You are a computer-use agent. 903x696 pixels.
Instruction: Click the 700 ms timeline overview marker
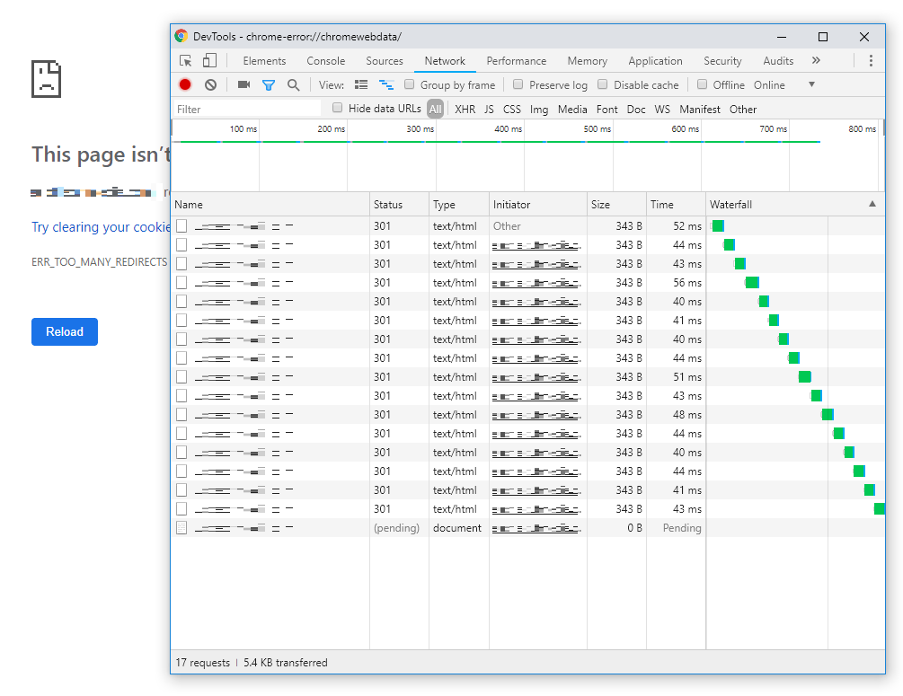(x=773, y=129)
